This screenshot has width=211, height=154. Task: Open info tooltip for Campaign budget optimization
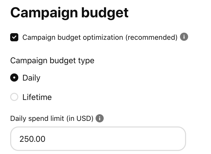(x=184, y=37)
